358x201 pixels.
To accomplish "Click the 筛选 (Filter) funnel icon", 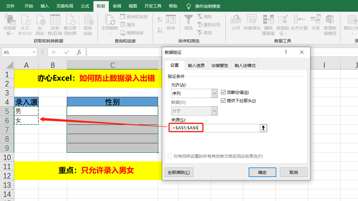I will click(189, 20).
